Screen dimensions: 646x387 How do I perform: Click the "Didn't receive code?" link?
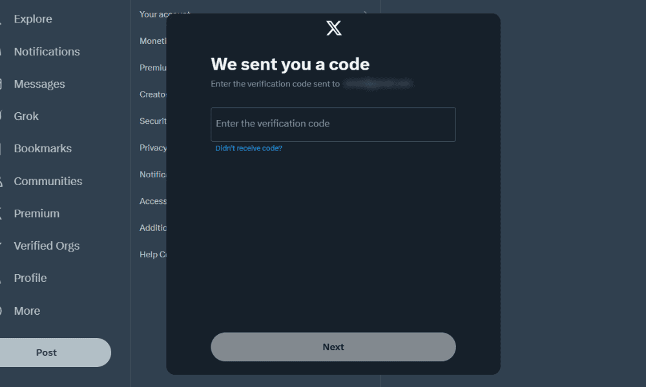click(x=249, y=148)
